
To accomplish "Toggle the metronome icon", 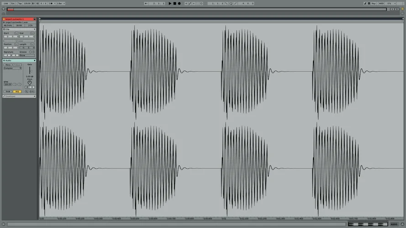I will (51, 4).
